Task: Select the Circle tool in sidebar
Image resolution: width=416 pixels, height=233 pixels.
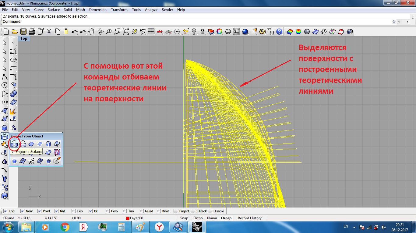Action: [5, 85]
